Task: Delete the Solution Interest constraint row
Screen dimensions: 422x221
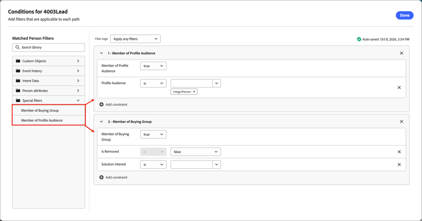Action: [399, 165]
